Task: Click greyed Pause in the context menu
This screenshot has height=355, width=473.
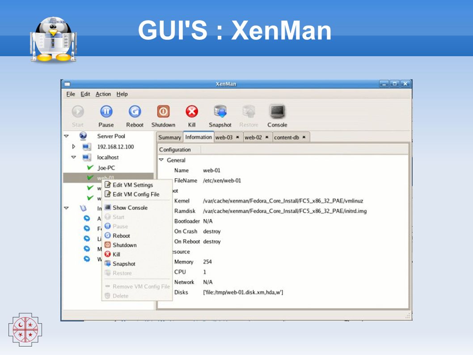Action: [x=137, y=226]
